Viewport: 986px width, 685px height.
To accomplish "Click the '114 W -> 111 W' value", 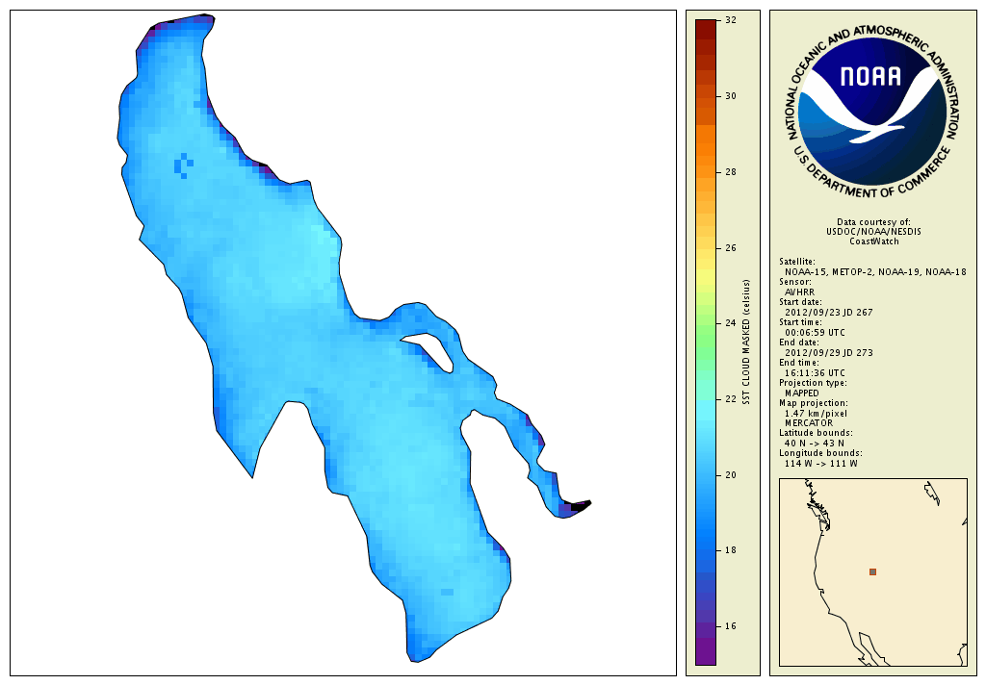I will pyautogui.click(x=820, y=464).
